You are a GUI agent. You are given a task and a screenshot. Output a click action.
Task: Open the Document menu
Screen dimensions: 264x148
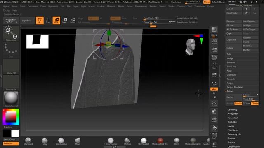click(33, 6)
